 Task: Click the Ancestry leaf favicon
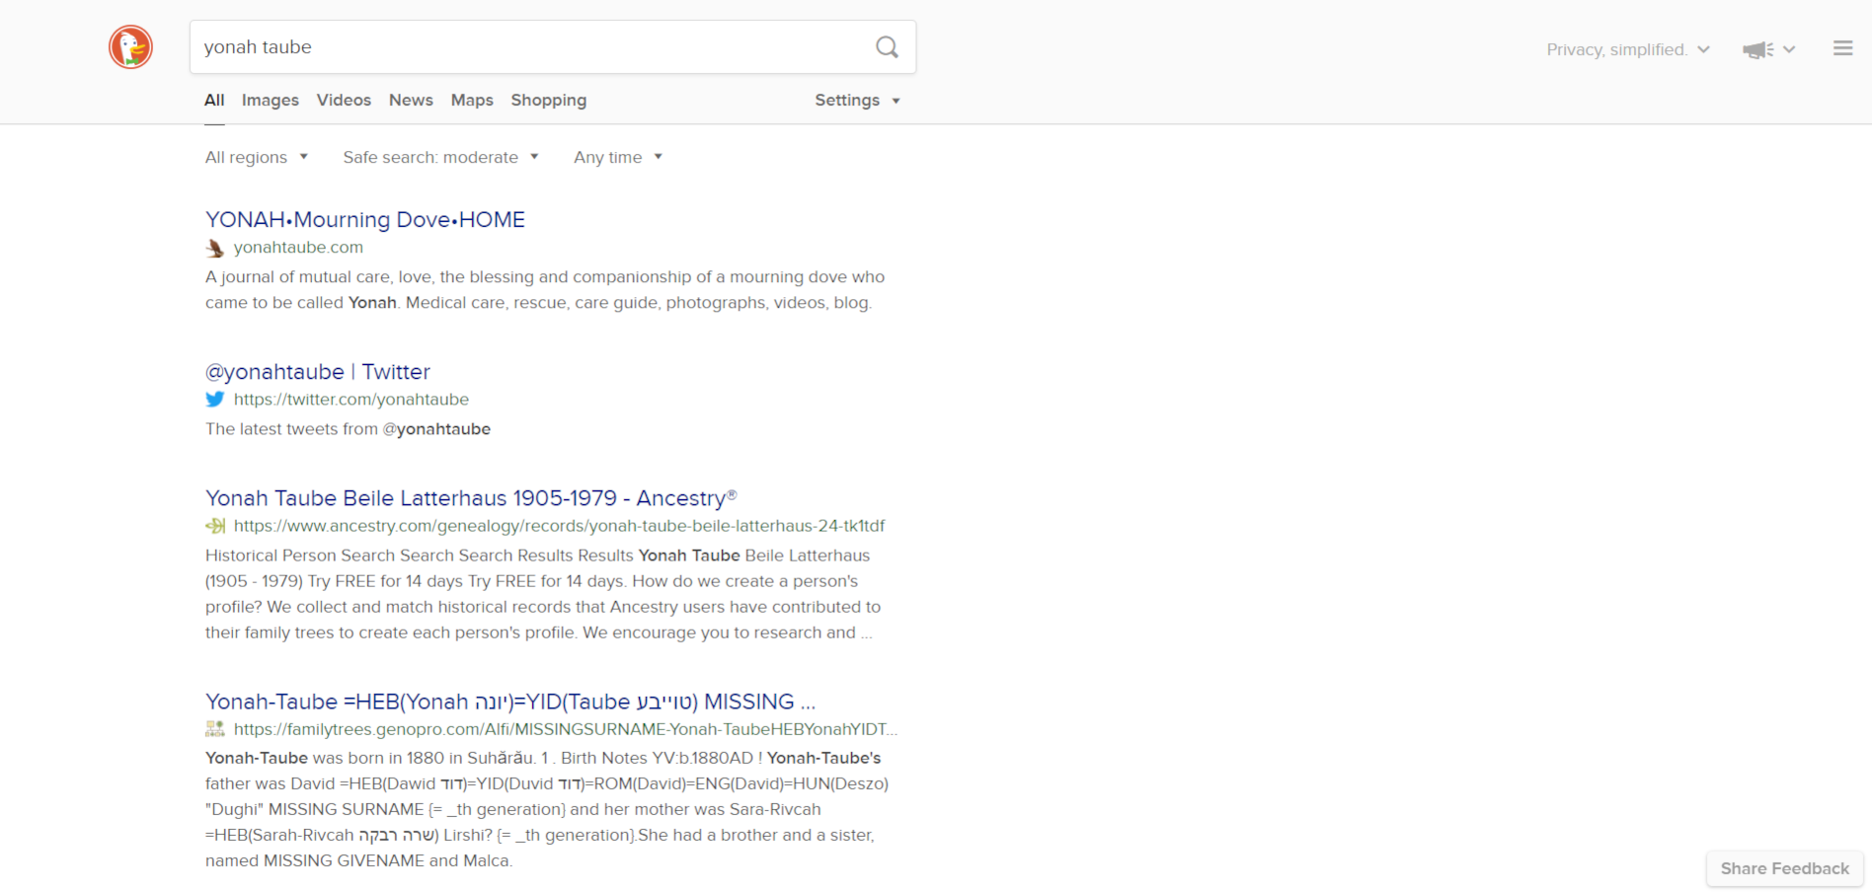point(214,526)
